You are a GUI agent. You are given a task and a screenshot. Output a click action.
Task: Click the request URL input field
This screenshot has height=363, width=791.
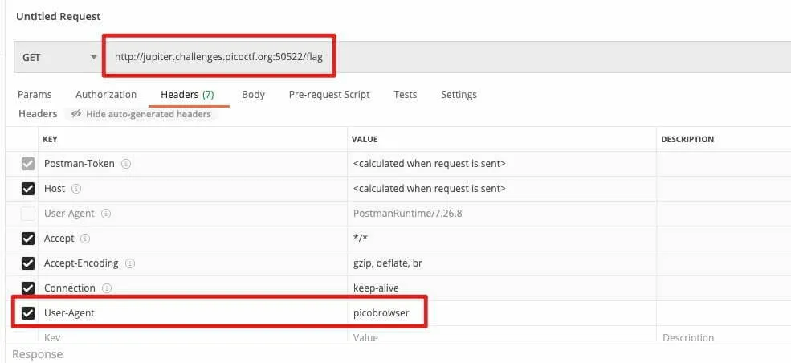coord(223,57)
